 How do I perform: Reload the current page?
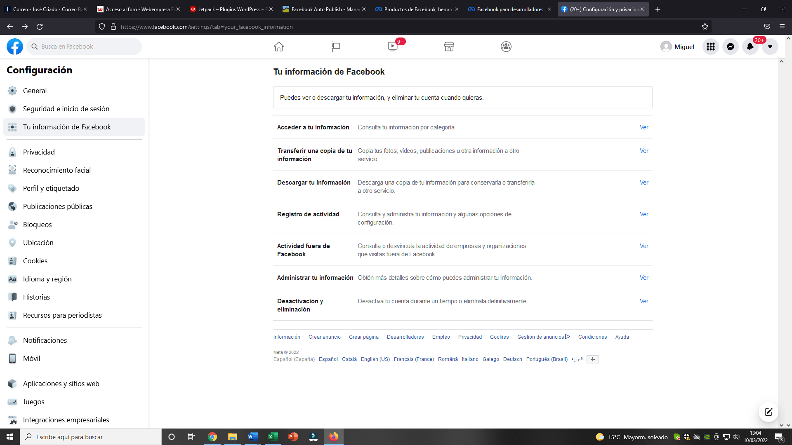point(40,27)
